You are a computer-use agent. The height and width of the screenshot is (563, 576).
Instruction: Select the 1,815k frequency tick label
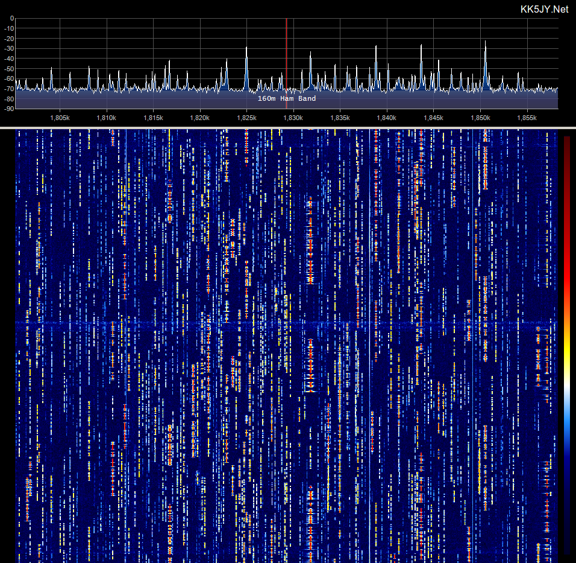[x=153, y=118]
